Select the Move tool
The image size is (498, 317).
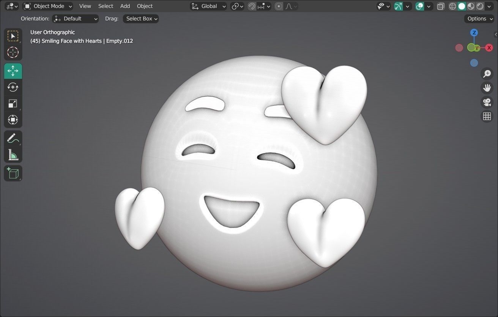pos(13,71)
